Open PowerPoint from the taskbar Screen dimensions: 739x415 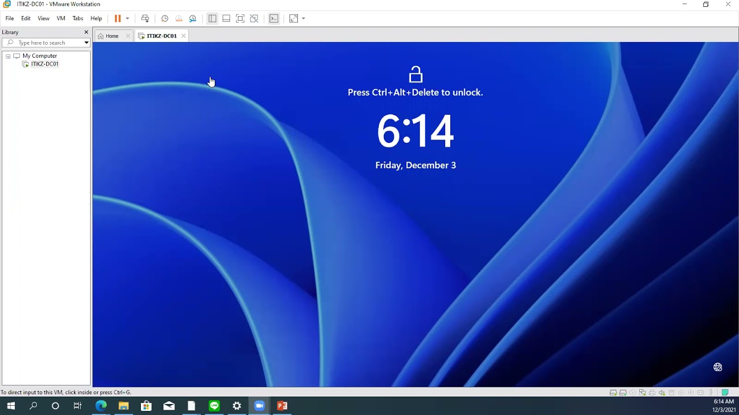point(282,406)
